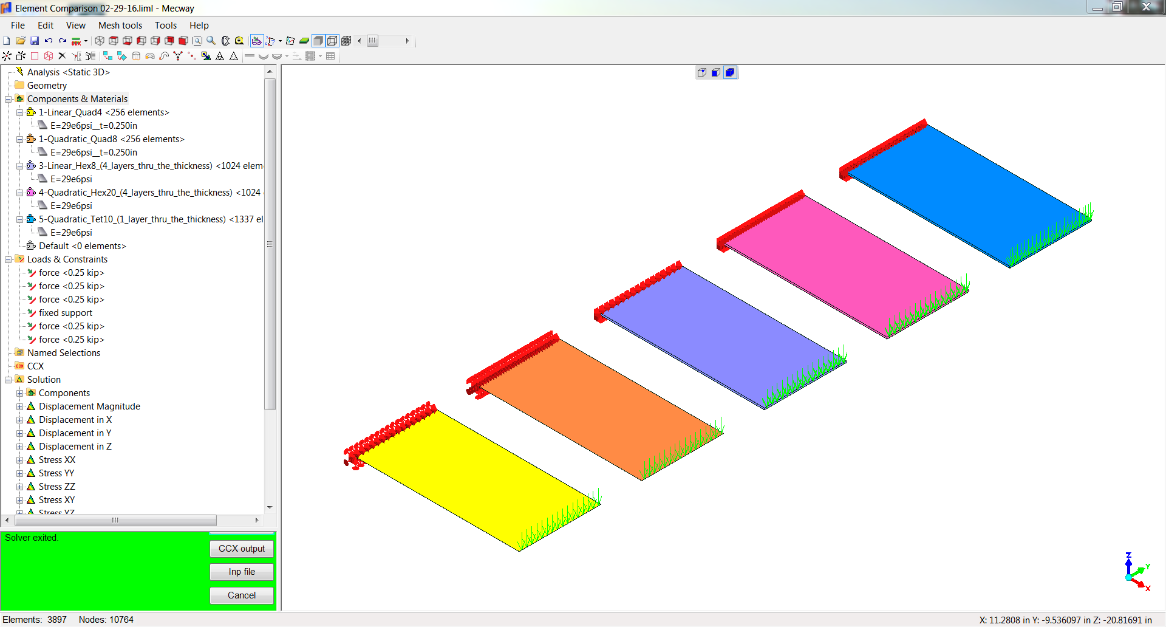The height and width of the screenshot is (627, 1166).
Task: Expand the Displacement Magnitude solution node
Action: pyautogui.click(x=19, y=406)
